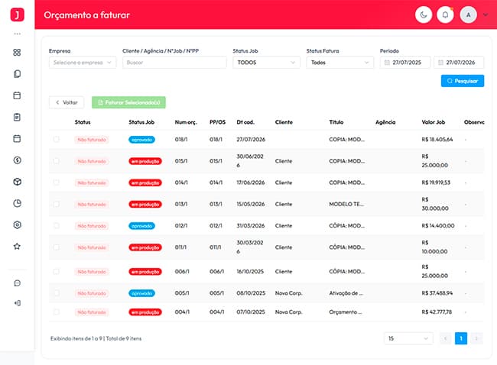The image size is (497, 365).
Task: Open the end date field 27/07/2026
Action: coord(459,63)
